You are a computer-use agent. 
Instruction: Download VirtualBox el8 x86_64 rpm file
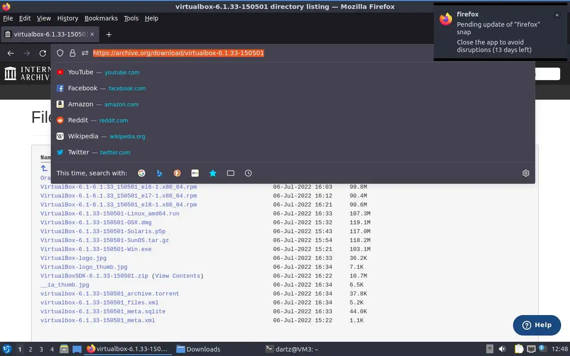(118, 205)
